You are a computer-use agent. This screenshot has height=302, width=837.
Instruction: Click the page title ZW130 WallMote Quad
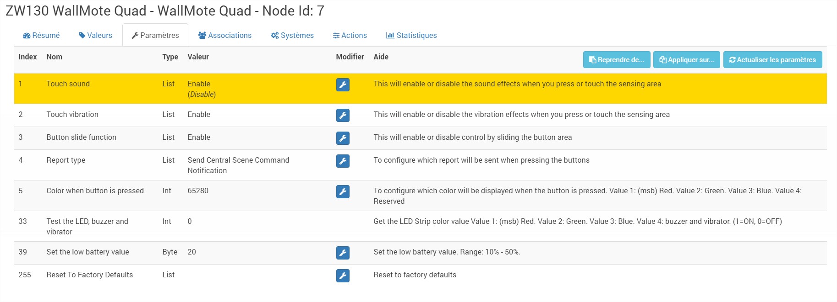pos(165,11)
